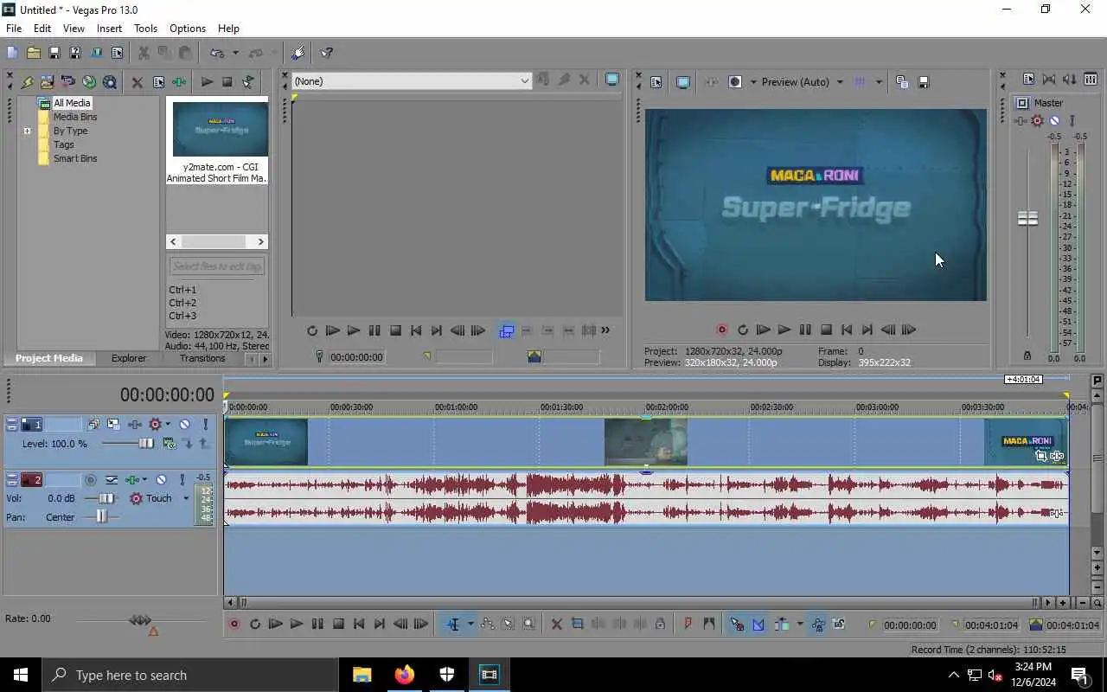
Task: Switch to the Transitions tab
Action: pyautogui.click(x=202, y=358)
